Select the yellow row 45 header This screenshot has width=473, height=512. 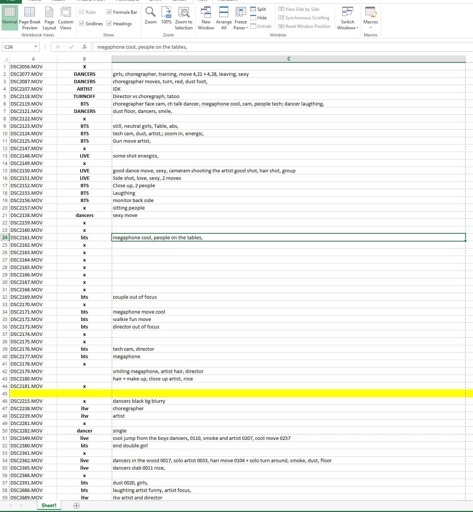5,393
